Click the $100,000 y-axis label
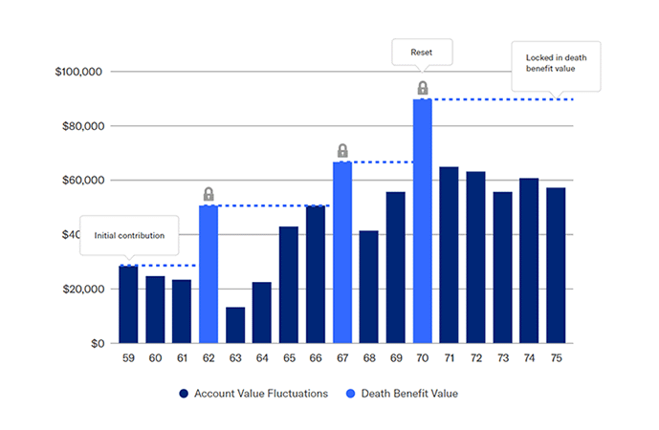This screenshot has width=659, height=430. pos(86,72)
